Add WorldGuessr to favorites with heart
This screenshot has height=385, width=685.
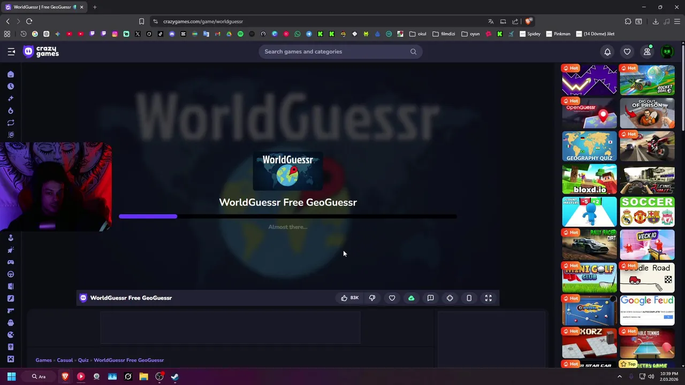[392, 298]
